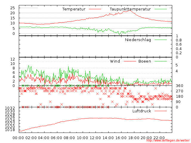This screenshot has width=191, height=143.
Task: Click the 04:00 time axis label
Action: click(x=44, y=138)
